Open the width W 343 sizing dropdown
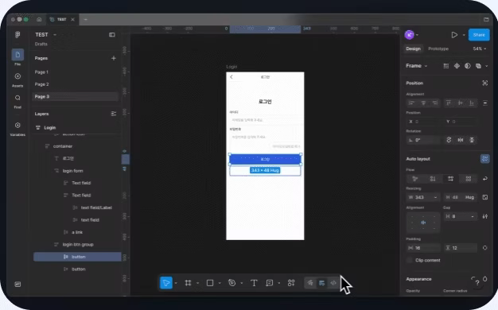 click(x=435, y=197)
